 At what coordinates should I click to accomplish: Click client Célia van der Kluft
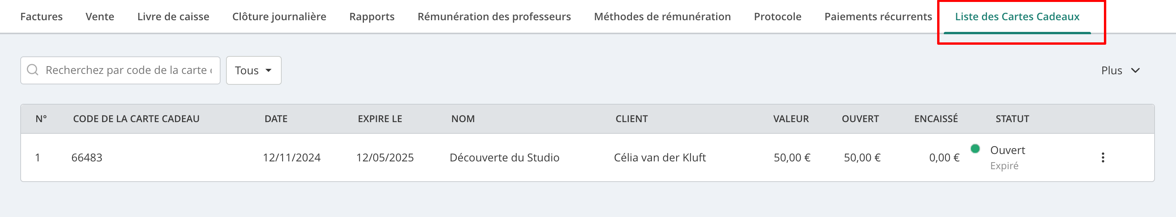660,158
